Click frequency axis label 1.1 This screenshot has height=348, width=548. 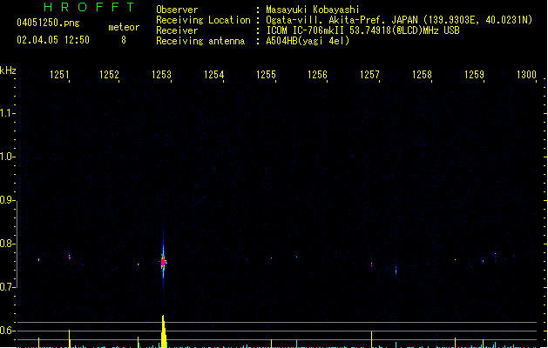(6, 113)
